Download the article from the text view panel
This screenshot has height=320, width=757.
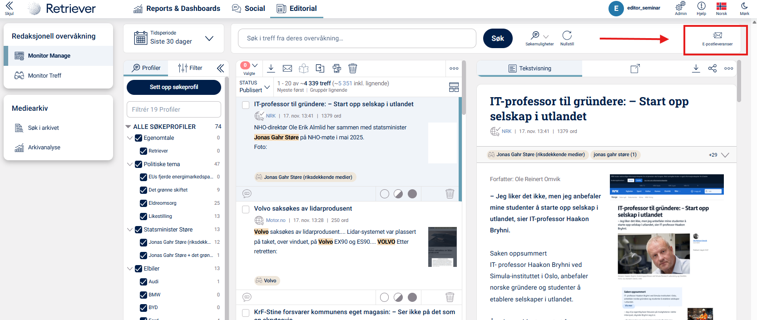[x=696, y=69]
